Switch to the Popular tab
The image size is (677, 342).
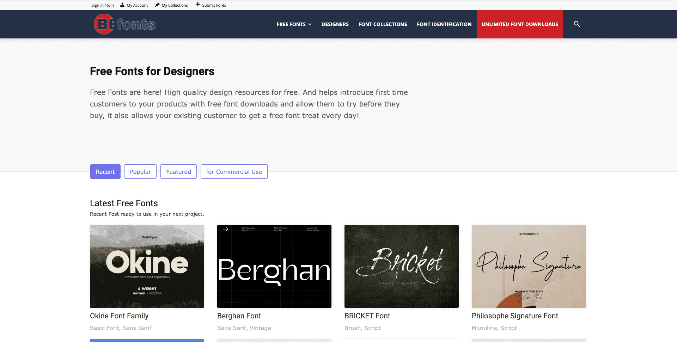(x=140, y=172)
